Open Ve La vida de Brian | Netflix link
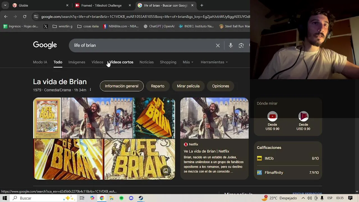The width and height of the screenshot is (359, 202). click(x=206, y=151)
